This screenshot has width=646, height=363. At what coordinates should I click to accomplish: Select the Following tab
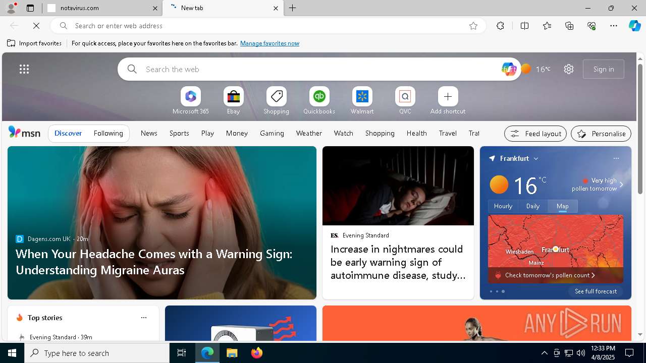[x=108, y=133]
